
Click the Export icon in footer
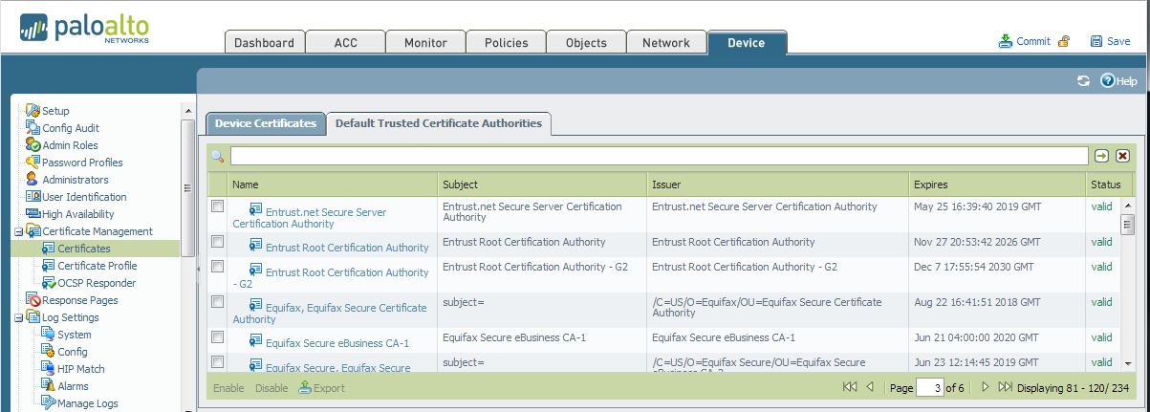(305, 387)
